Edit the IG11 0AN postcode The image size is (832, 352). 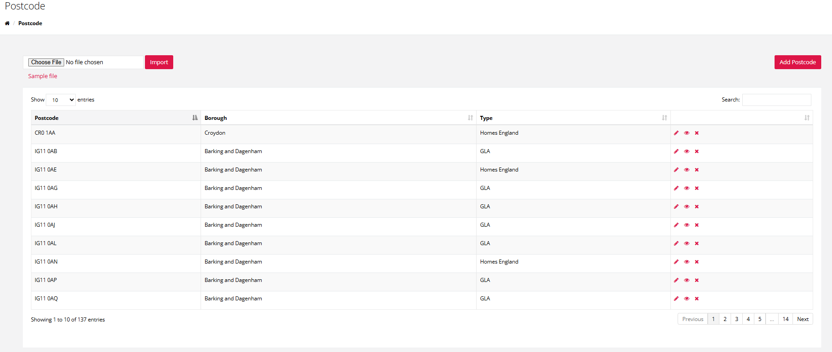[676, 262]
